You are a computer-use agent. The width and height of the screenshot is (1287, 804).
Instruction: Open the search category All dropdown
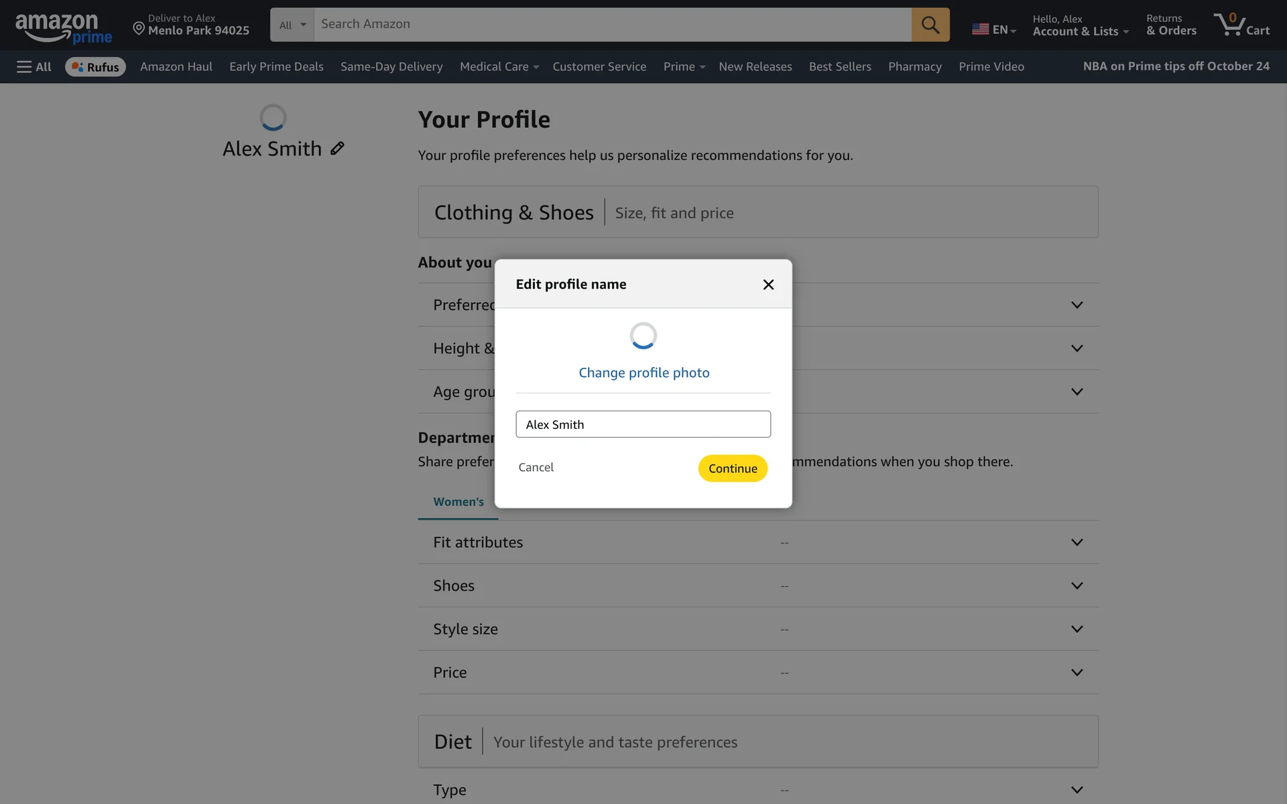(x=292, y=25)
